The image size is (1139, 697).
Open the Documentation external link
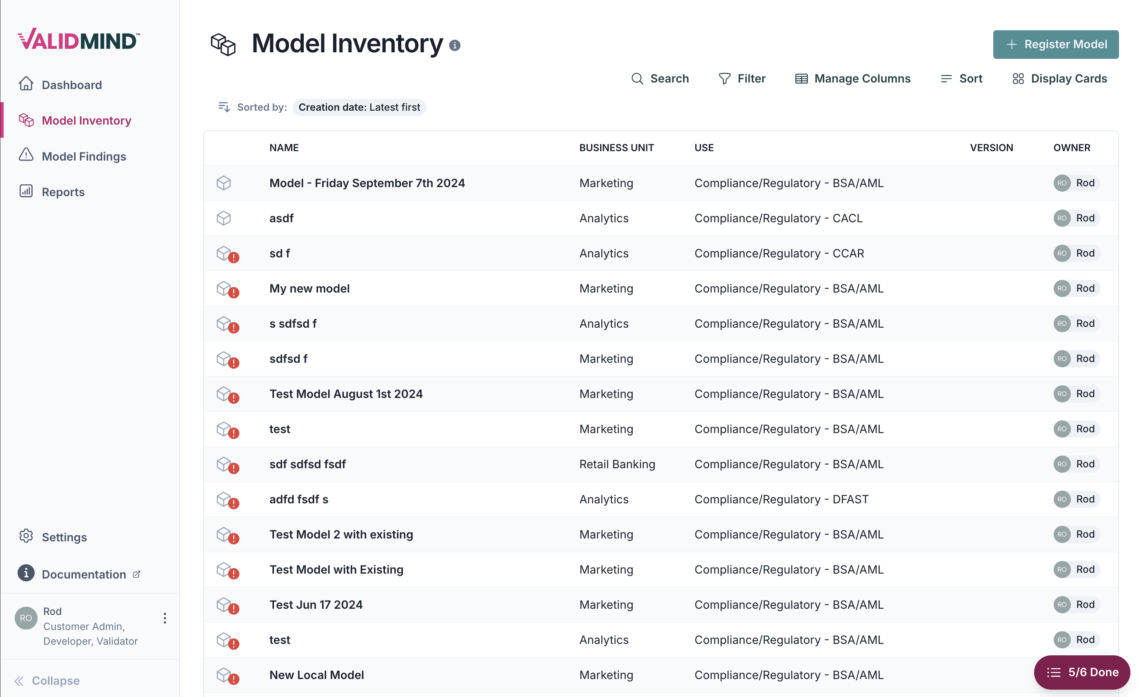click(83, 574)
